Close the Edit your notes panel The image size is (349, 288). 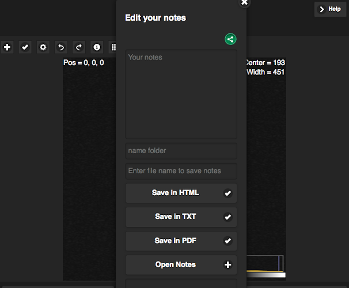[x=244, y=2]
